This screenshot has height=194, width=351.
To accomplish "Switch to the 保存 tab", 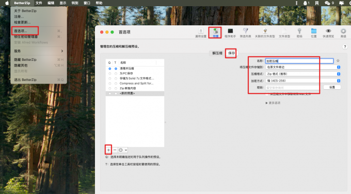I will 231,53.
